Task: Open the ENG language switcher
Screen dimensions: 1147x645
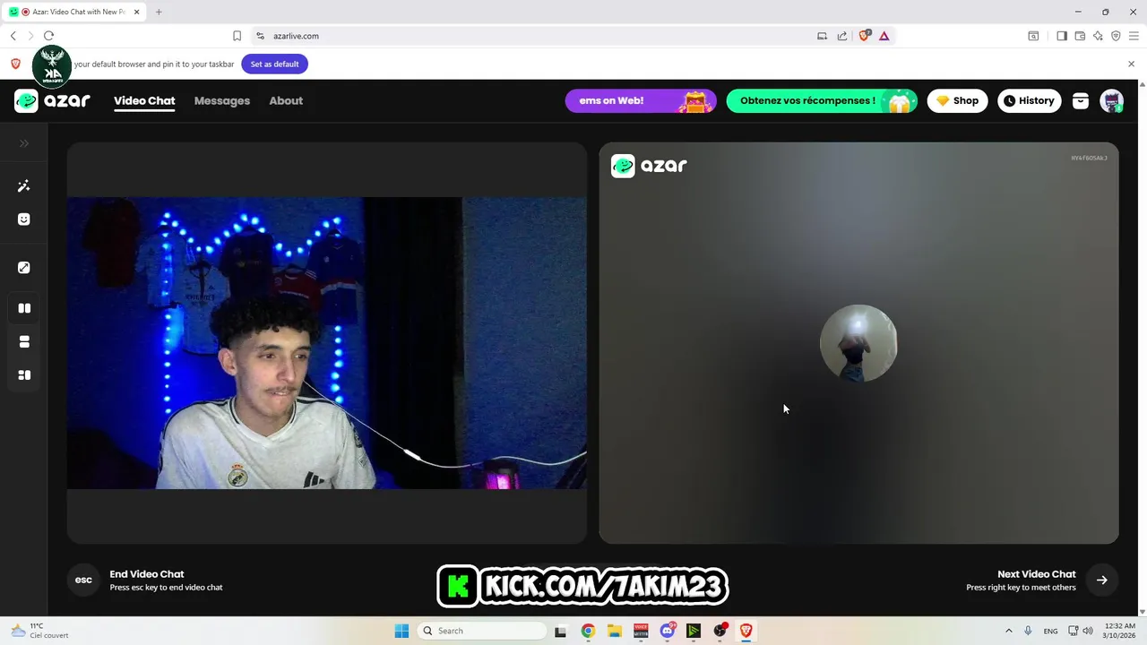Action: coord(1050,631)
